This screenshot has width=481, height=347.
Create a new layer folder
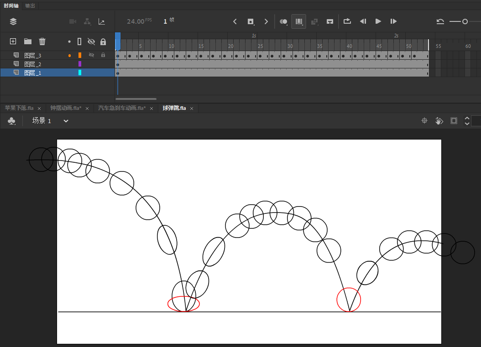[x=28, y=41]
